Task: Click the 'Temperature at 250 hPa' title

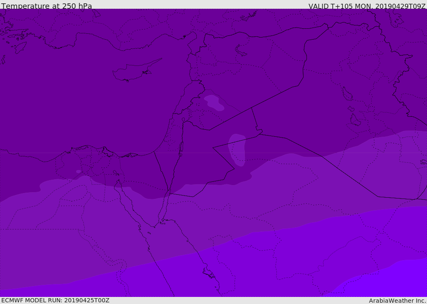Action: pos(47,6)
